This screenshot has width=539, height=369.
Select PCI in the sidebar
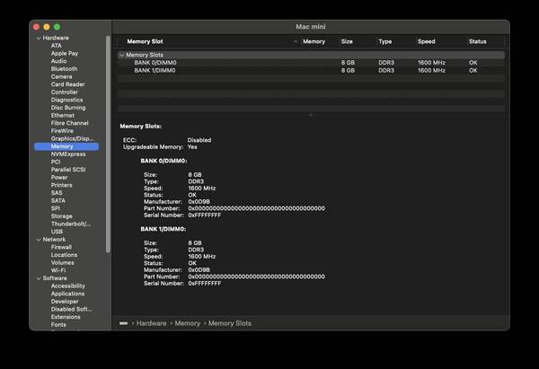[56, 162]
